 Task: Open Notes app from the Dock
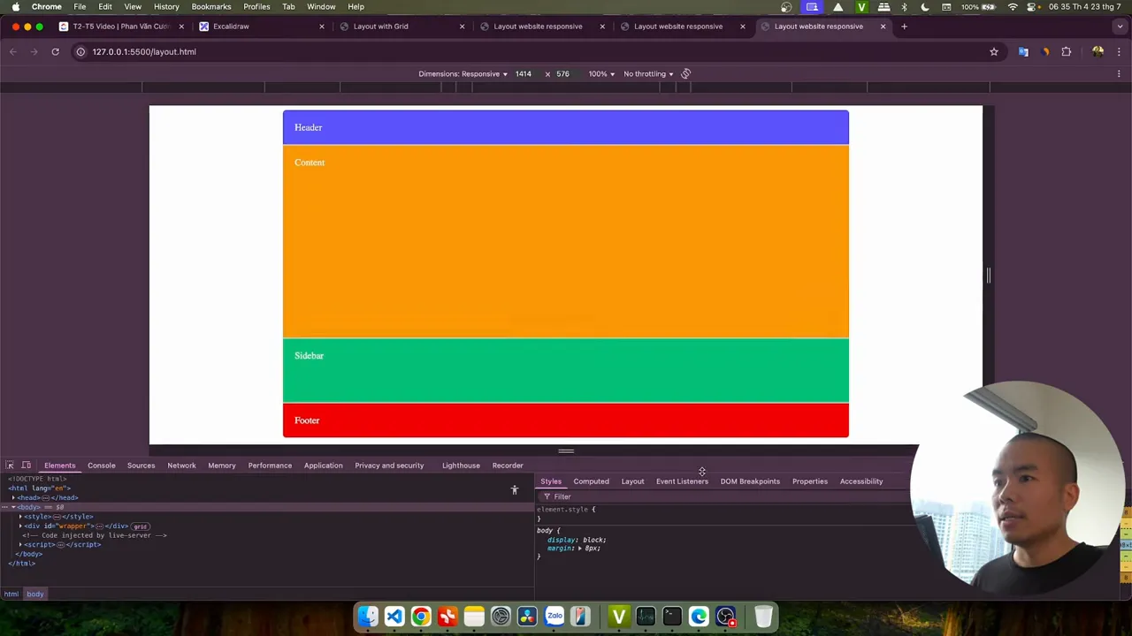[474, 616]
